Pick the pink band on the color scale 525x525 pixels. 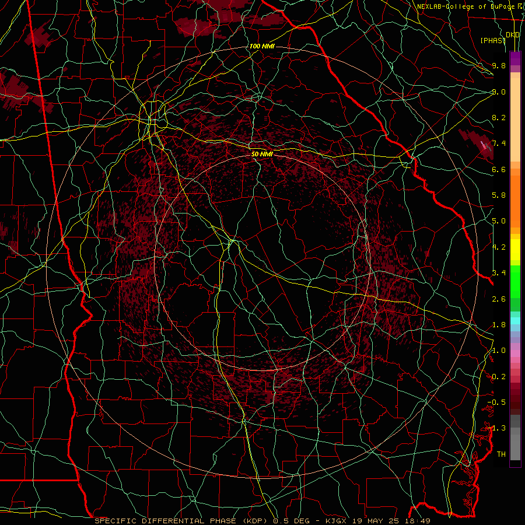coord(515,353)
